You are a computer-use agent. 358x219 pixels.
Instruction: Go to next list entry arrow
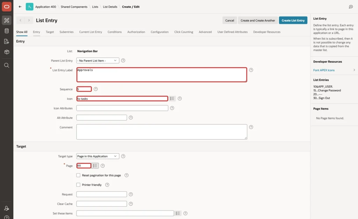(29, 20)
